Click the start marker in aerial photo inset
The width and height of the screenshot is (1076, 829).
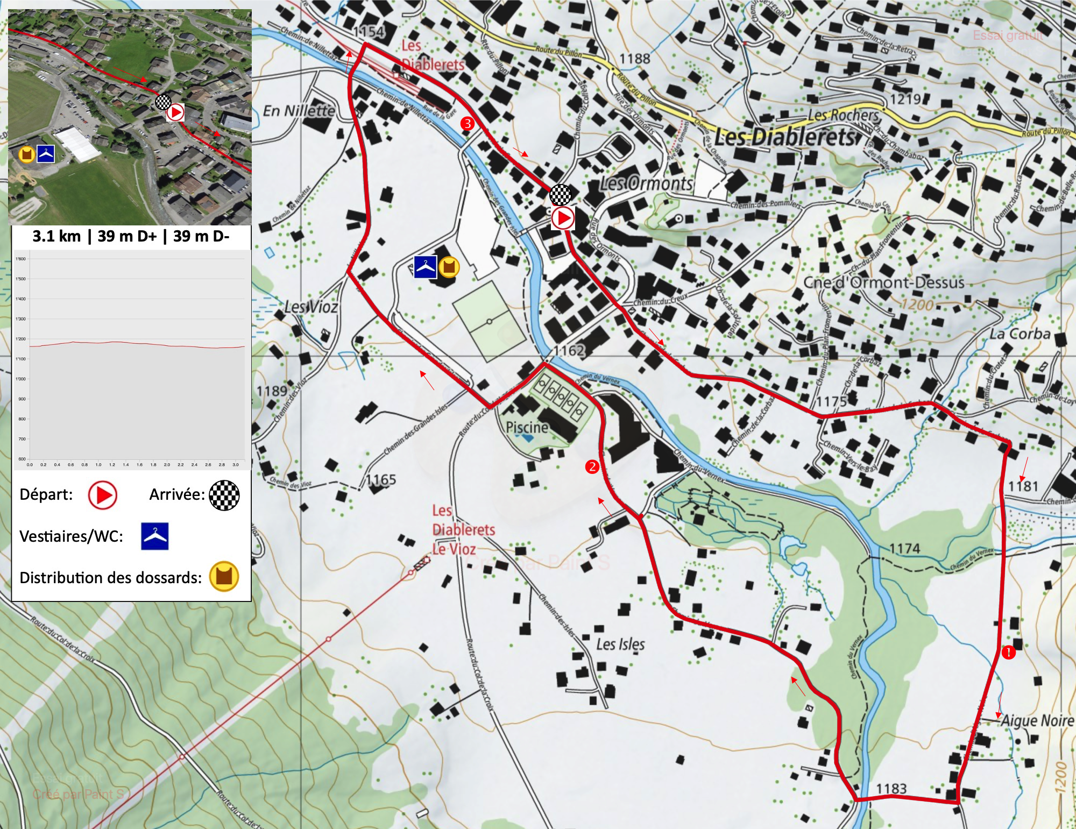tap(175, 112)
